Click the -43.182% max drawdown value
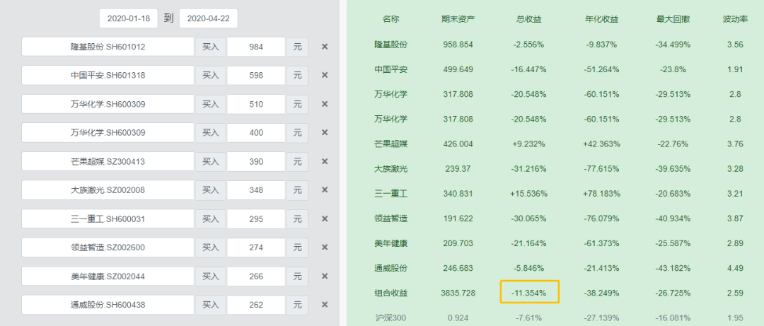Image resolution: width=764 pixels, height=326 pixels. 673,268
